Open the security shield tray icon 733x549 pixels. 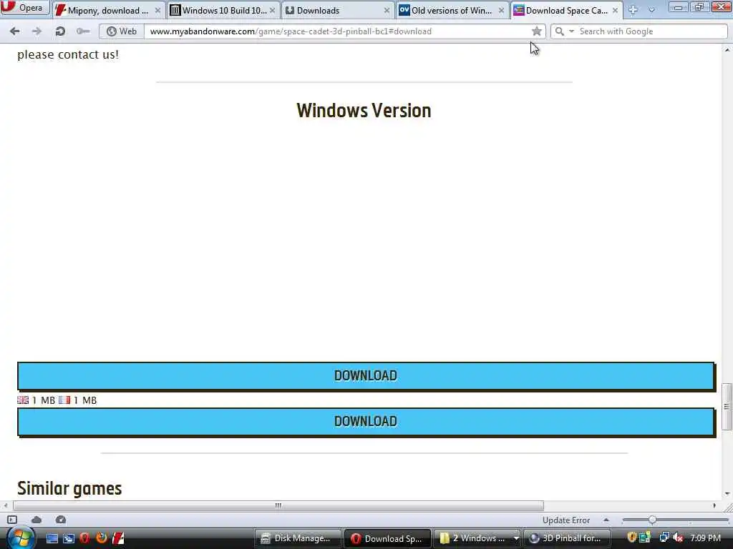(632, 538)
